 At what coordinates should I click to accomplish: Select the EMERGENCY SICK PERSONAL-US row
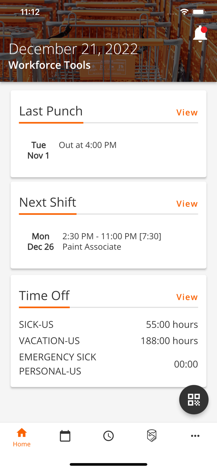108,363
